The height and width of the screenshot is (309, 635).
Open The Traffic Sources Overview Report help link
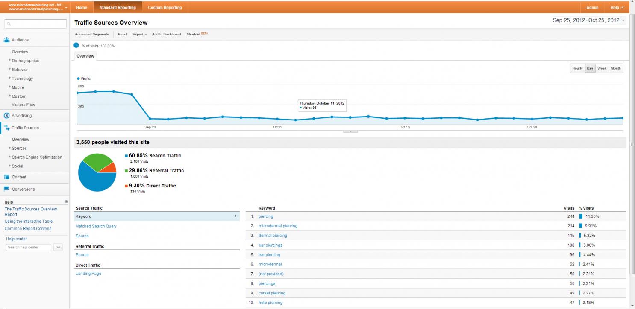pos(31,212)
